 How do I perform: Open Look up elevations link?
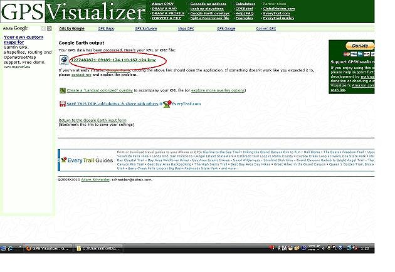click(207, 9)
